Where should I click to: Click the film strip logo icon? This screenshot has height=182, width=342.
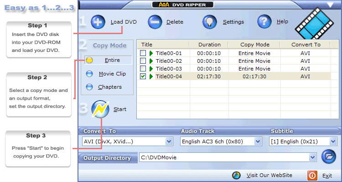click(x=314, y=24)
